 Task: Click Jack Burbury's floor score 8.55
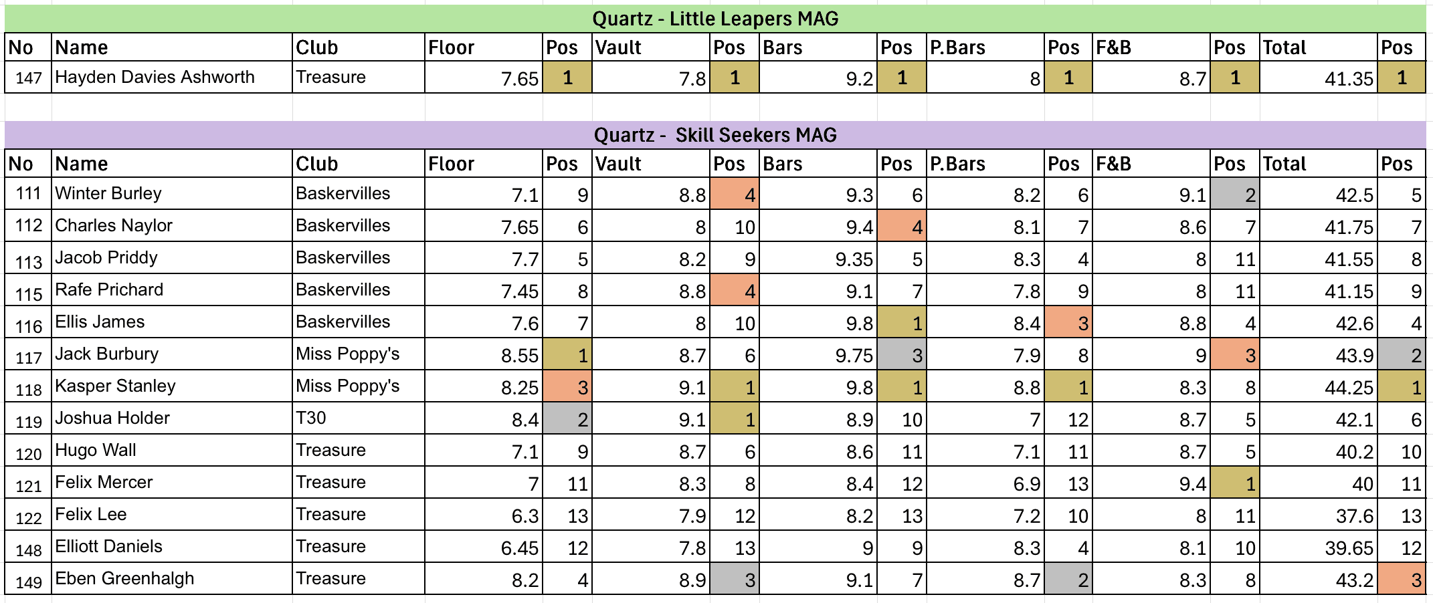click(x=484, y=355)
